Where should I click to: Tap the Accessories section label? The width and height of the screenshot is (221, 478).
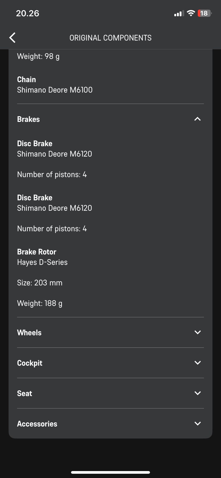coord(37,424)
